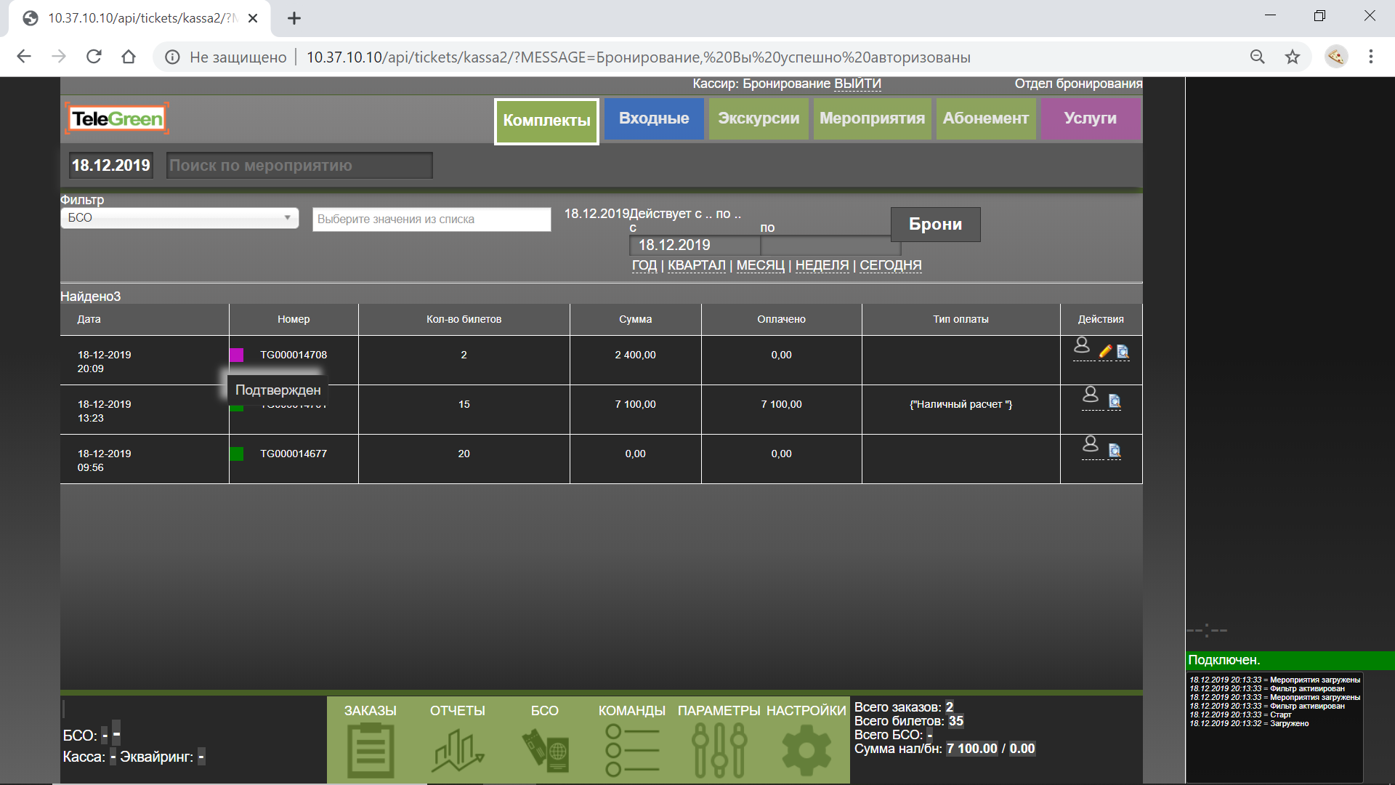Open the ПАРАМЕТРЫ sliders icon

click(719, 750)
